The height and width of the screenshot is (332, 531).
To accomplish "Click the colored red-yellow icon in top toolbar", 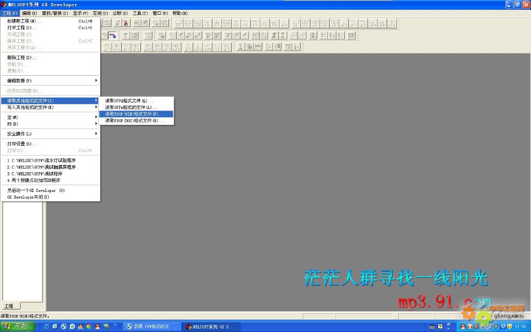I will (125, 23).
